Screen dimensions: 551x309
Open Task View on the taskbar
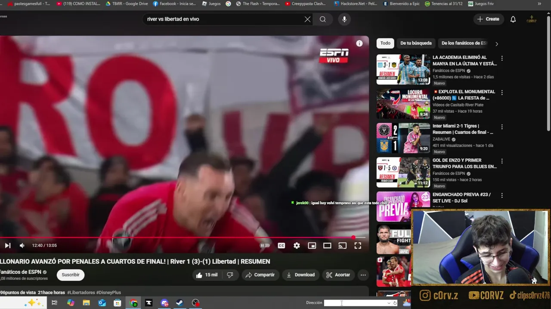(x=54, y=303)
